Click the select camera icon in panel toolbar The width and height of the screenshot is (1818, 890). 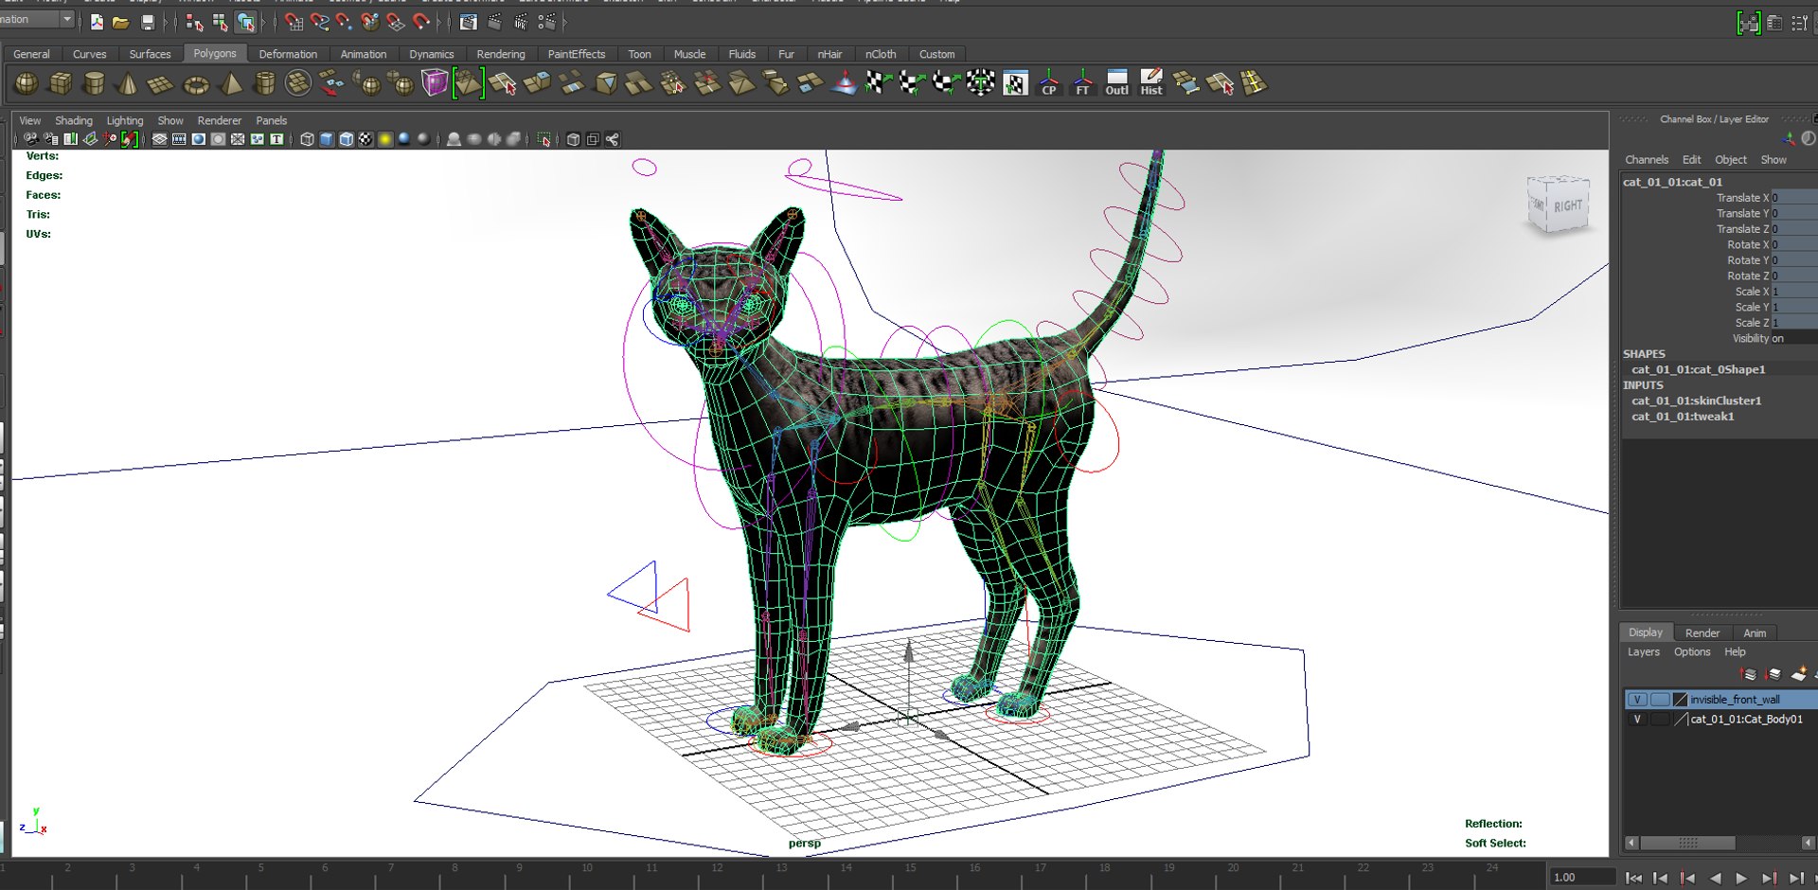coord(31,139)
